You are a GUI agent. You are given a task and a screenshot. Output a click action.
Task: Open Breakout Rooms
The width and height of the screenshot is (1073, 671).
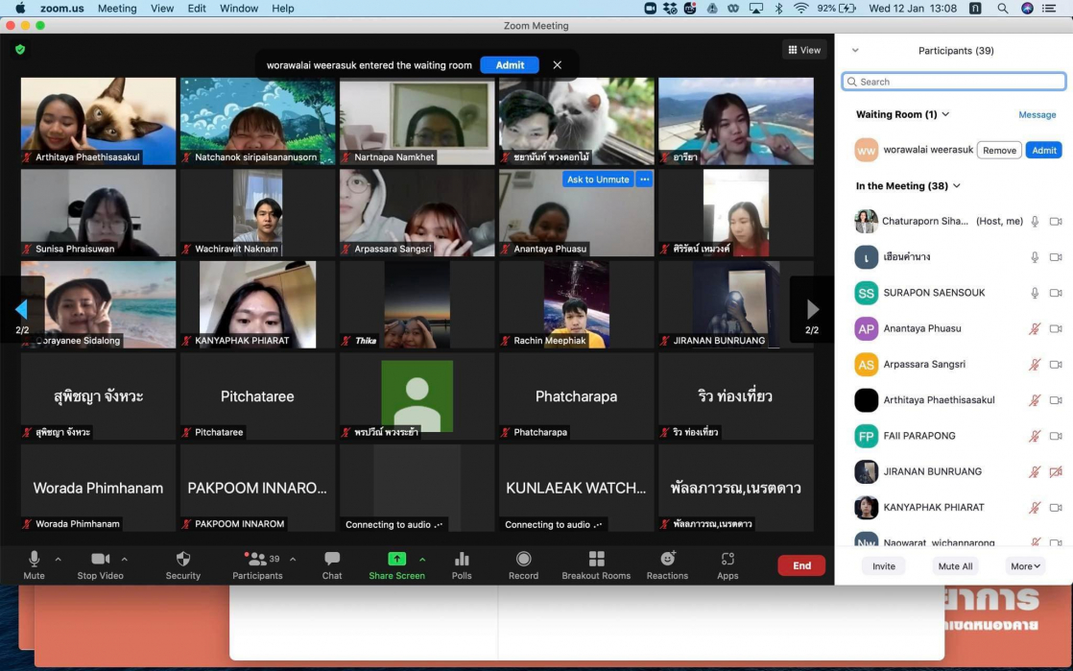[x=596, y=560]
